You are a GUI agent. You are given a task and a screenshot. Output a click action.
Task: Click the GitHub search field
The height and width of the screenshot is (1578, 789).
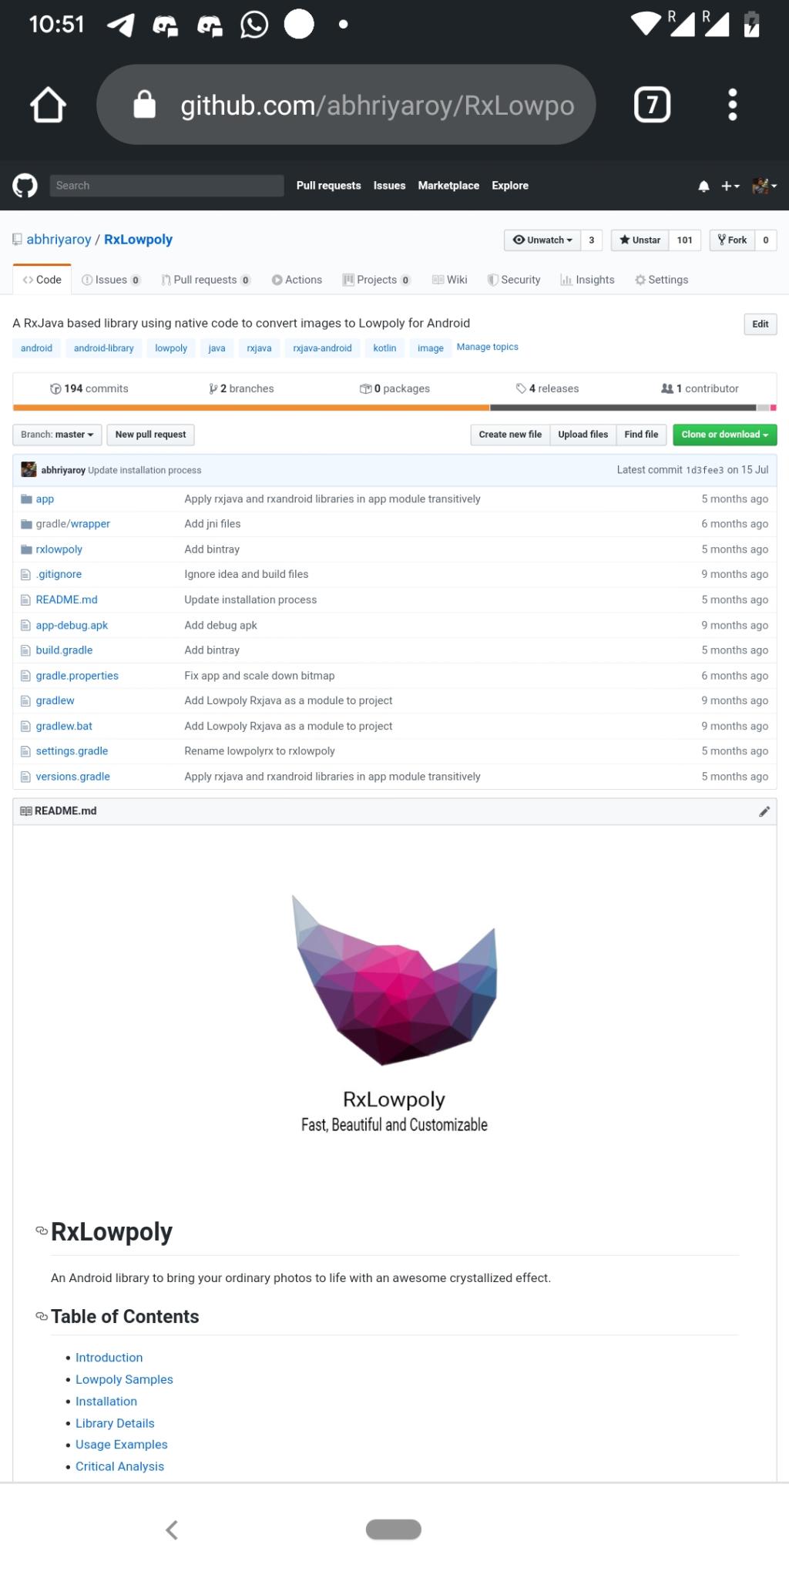coord(167,186)
